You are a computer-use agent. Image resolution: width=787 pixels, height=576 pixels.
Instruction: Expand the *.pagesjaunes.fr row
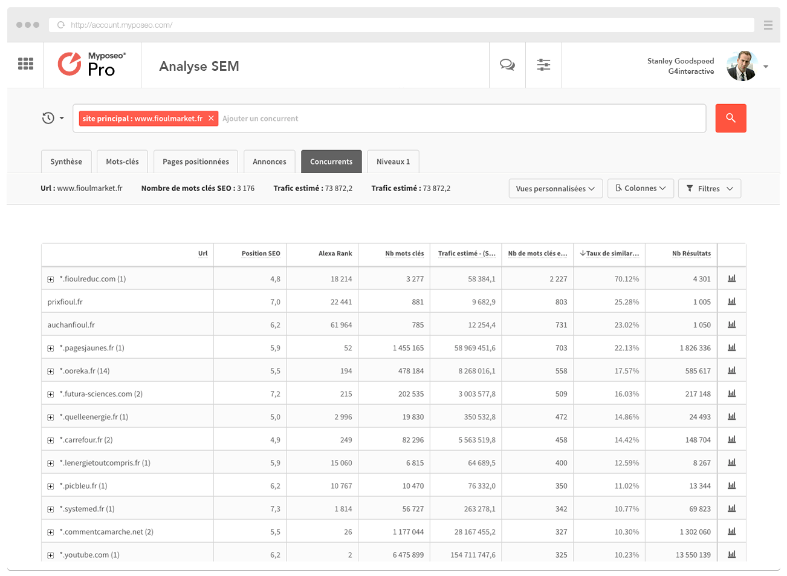pyautogui.click(x=51, y=349)
